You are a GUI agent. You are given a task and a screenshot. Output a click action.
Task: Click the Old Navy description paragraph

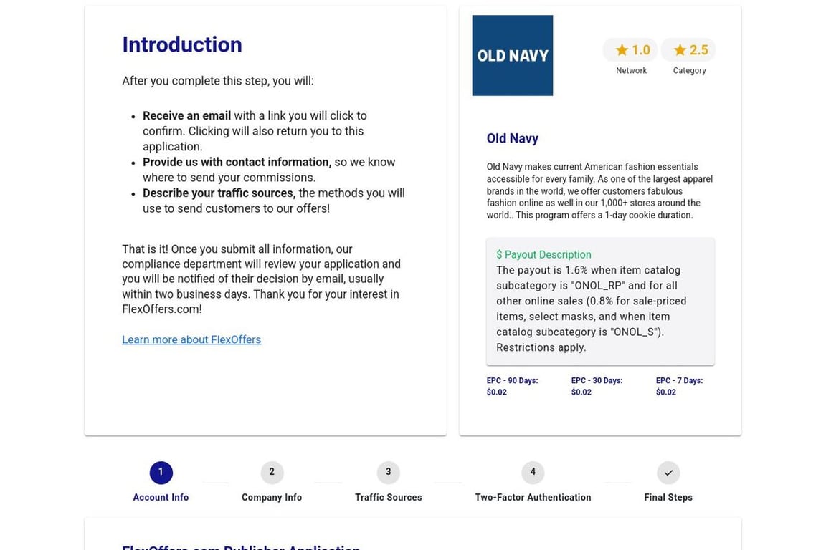click(x=599, y=191)
